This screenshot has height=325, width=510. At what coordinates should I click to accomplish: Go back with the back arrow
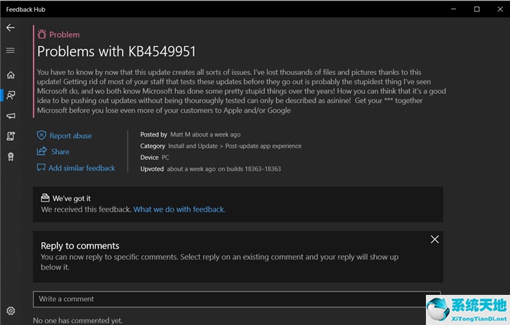(x=11, y=27)
